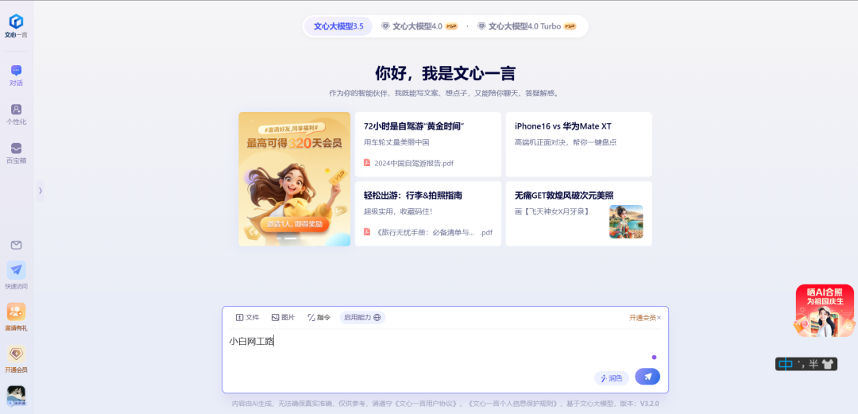
Task: Open the 对话 chat icon in sidebar
Action: pos(16,72)
